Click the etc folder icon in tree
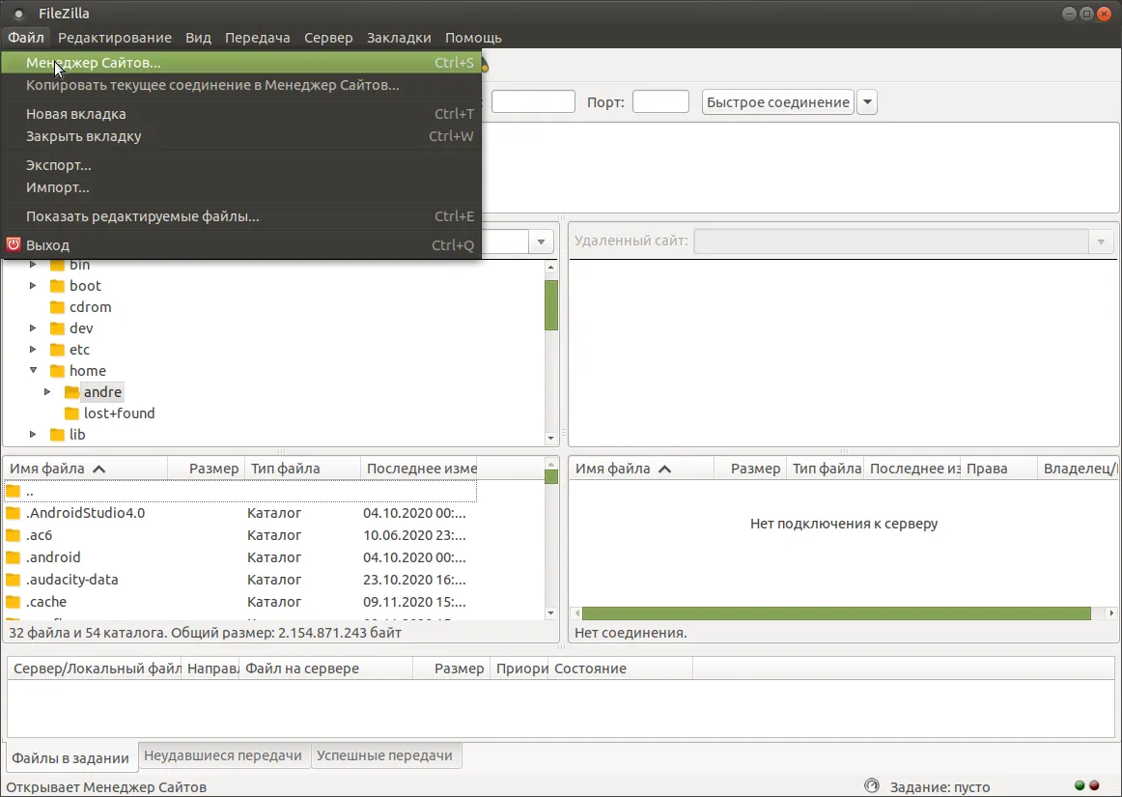The image size is (1122, 797). [x=57, y=350]
